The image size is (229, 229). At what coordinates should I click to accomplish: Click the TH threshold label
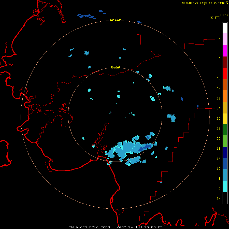point(219,199)
